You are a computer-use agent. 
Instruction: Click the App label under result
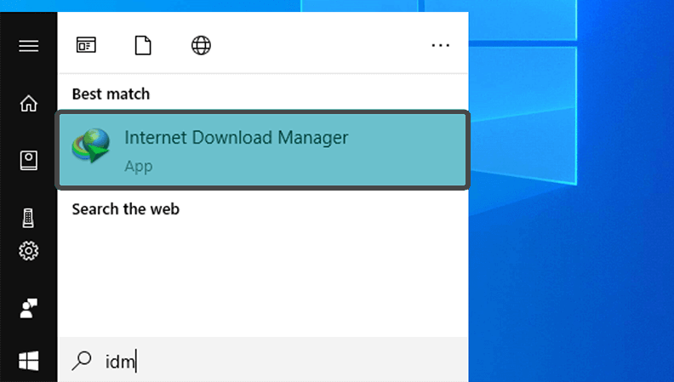139,166
